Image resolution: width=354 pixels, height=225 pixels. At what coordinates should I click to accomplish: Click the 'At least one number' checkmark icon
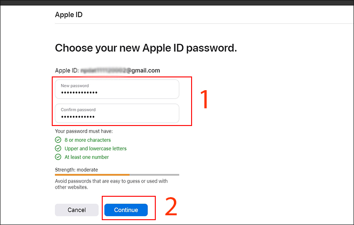(x=58, y=157)
